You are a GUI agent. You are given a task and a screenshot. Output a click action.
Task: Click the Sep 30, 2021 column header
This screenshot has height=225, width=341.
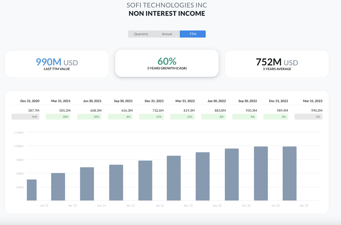coord(123,101)
